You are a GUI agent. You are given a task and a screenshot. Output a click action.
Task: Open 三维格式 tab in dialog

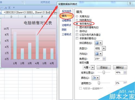[66, 34]
